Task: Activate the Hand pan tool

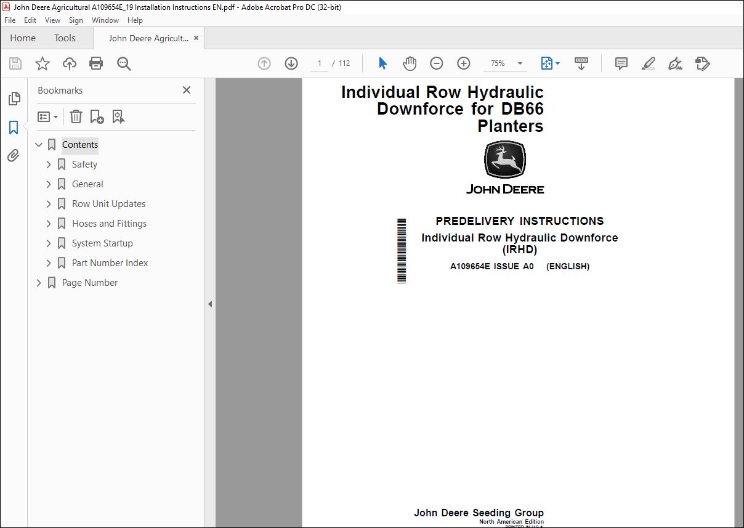Action: (x=410, y=63)
